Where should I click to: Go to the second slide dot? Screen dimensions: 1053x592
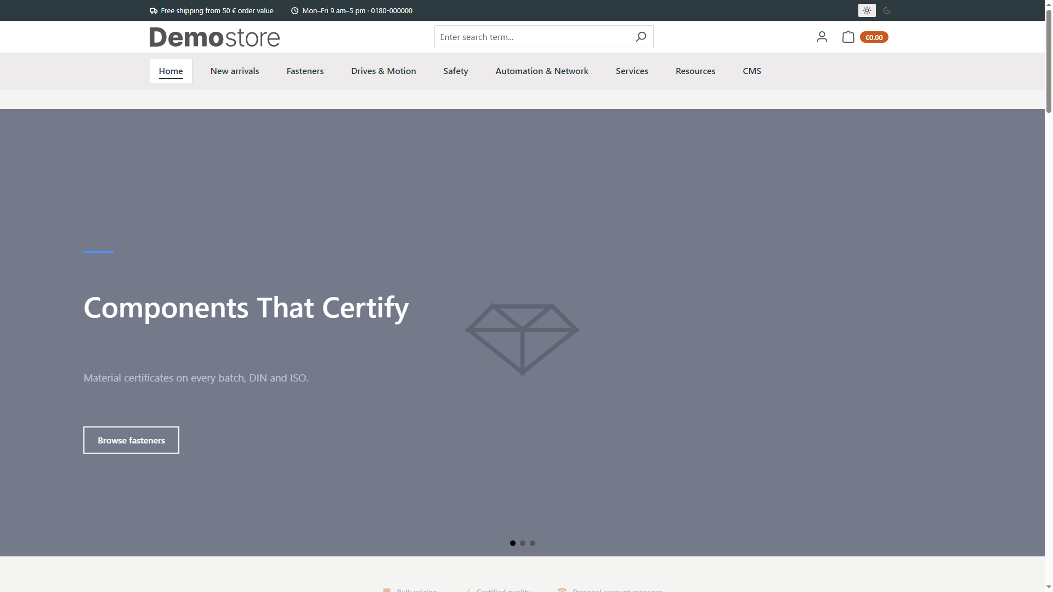523,543
